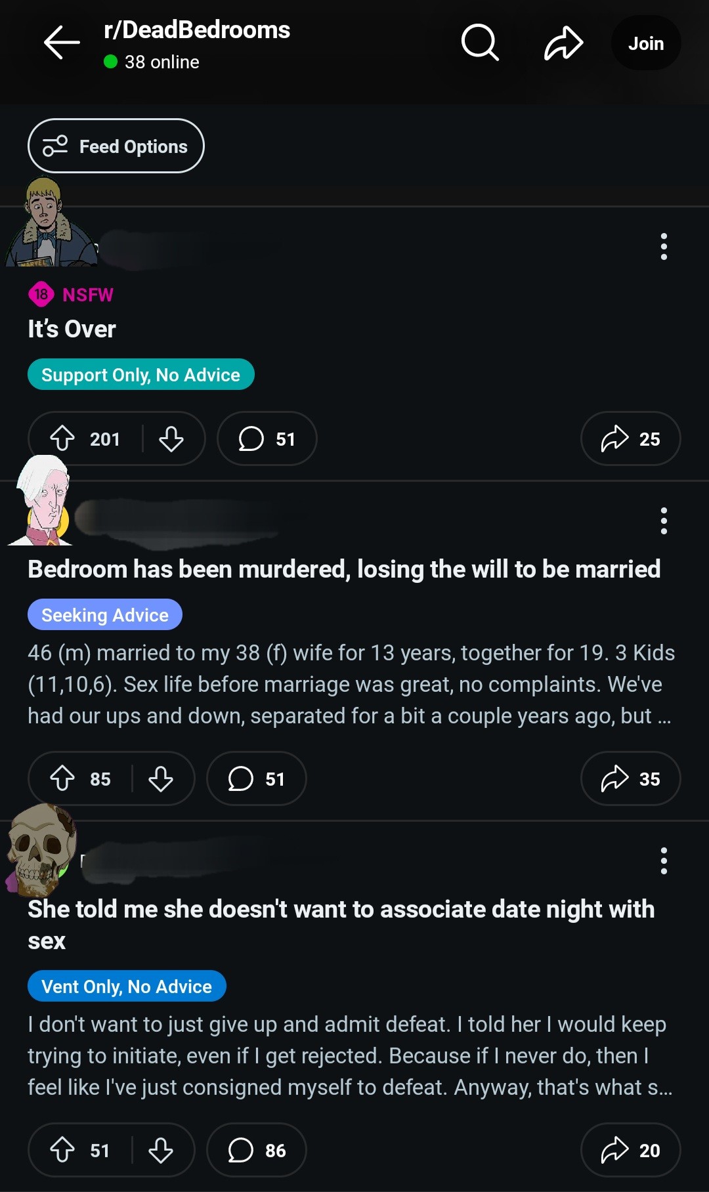Open comments on "It's Over" post

(267, 438)
